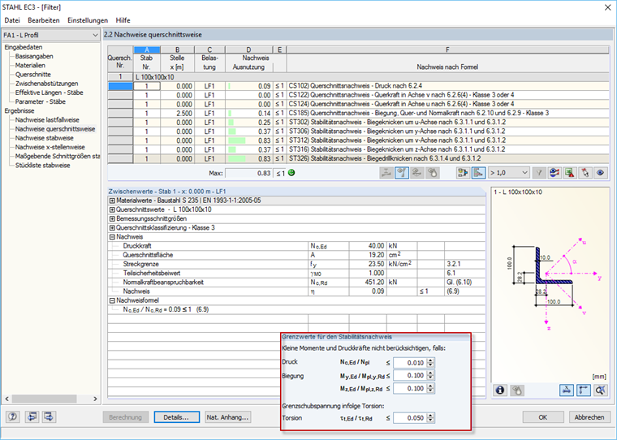This screenshot has height=440, width=617.
Task: Select the cross-section header row L 100x100x10
Action: pyautogui.click(x=358, y=77)
